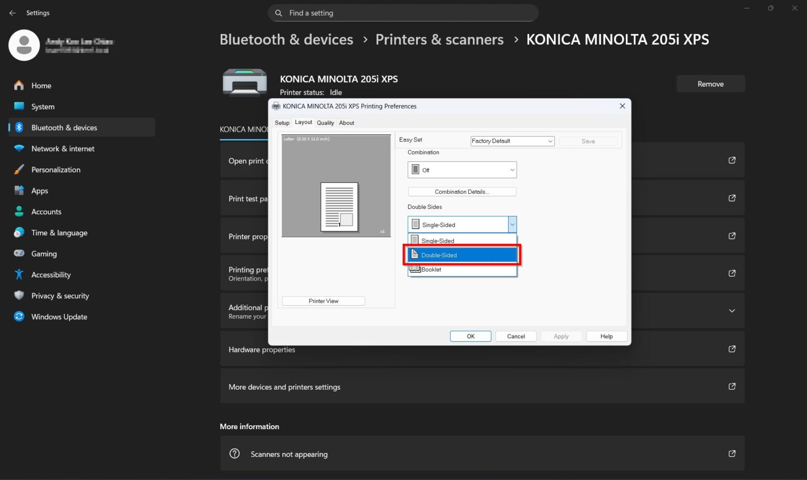Click Cancel in Printing Preferences dialog
Image resolution: width=807 pixels, height=480 pixels.
(x=516, y=336)
